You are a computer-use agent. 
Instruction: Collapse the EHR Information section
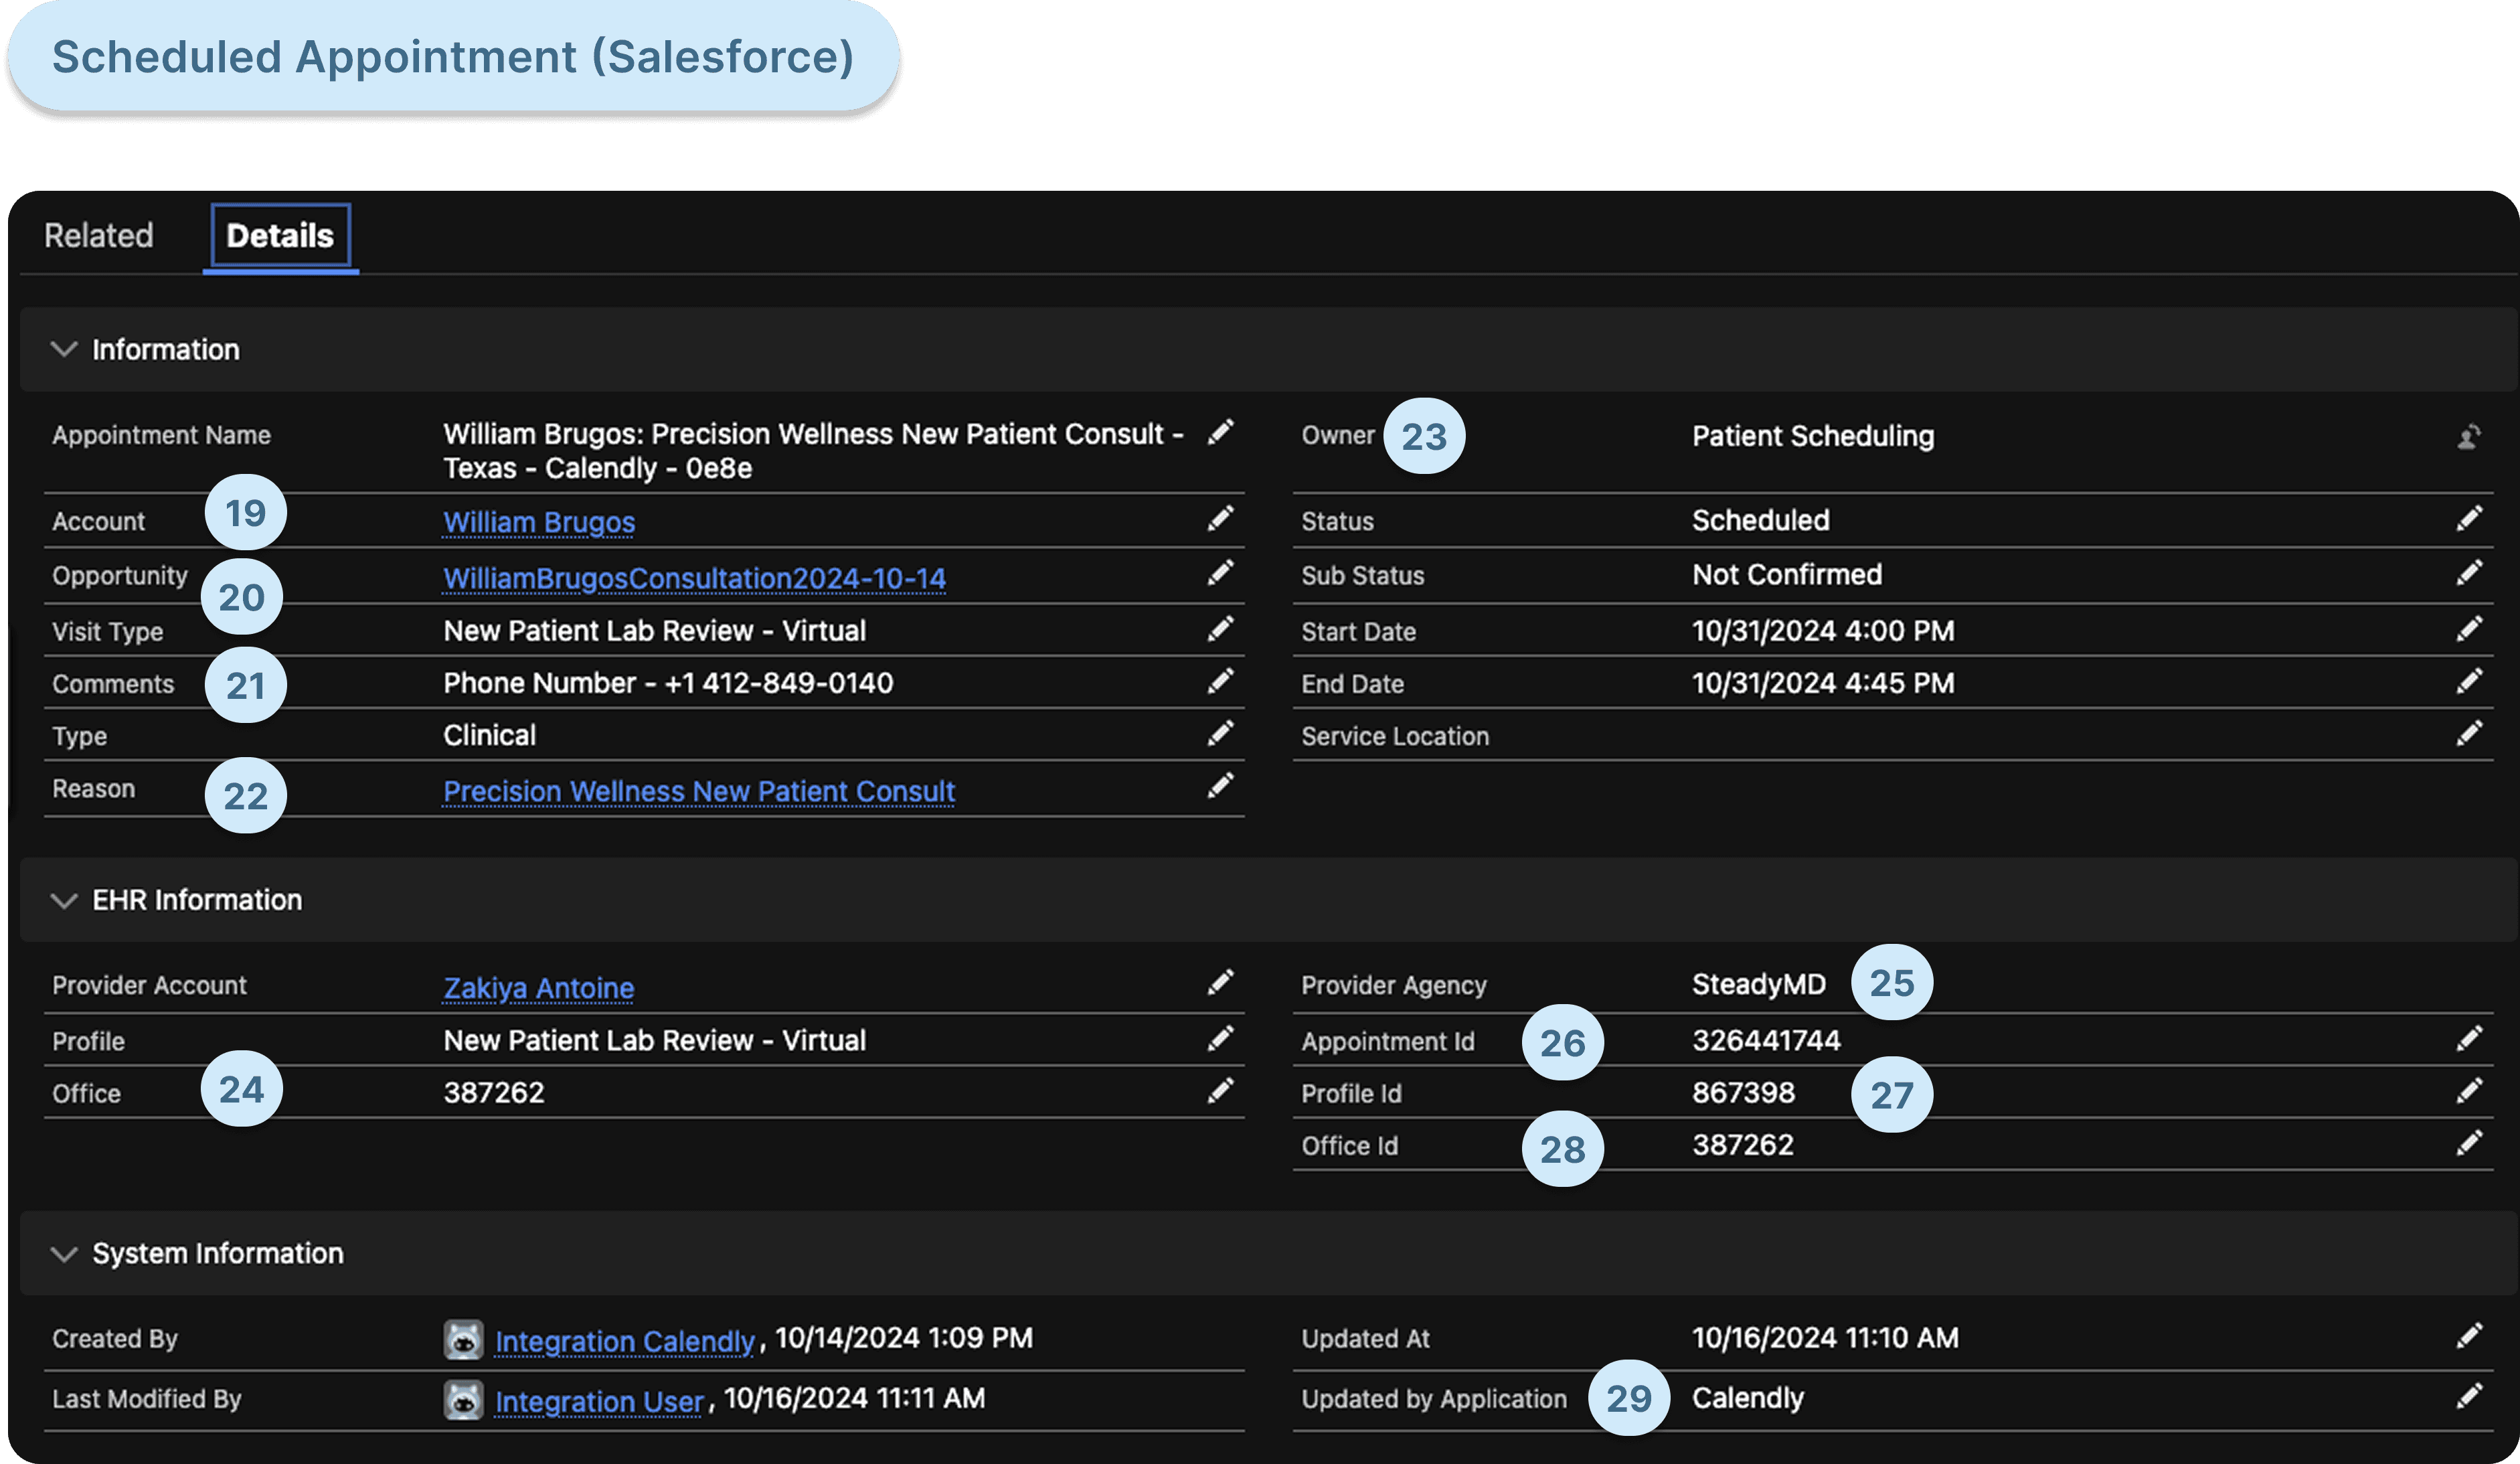coord(64,900)
